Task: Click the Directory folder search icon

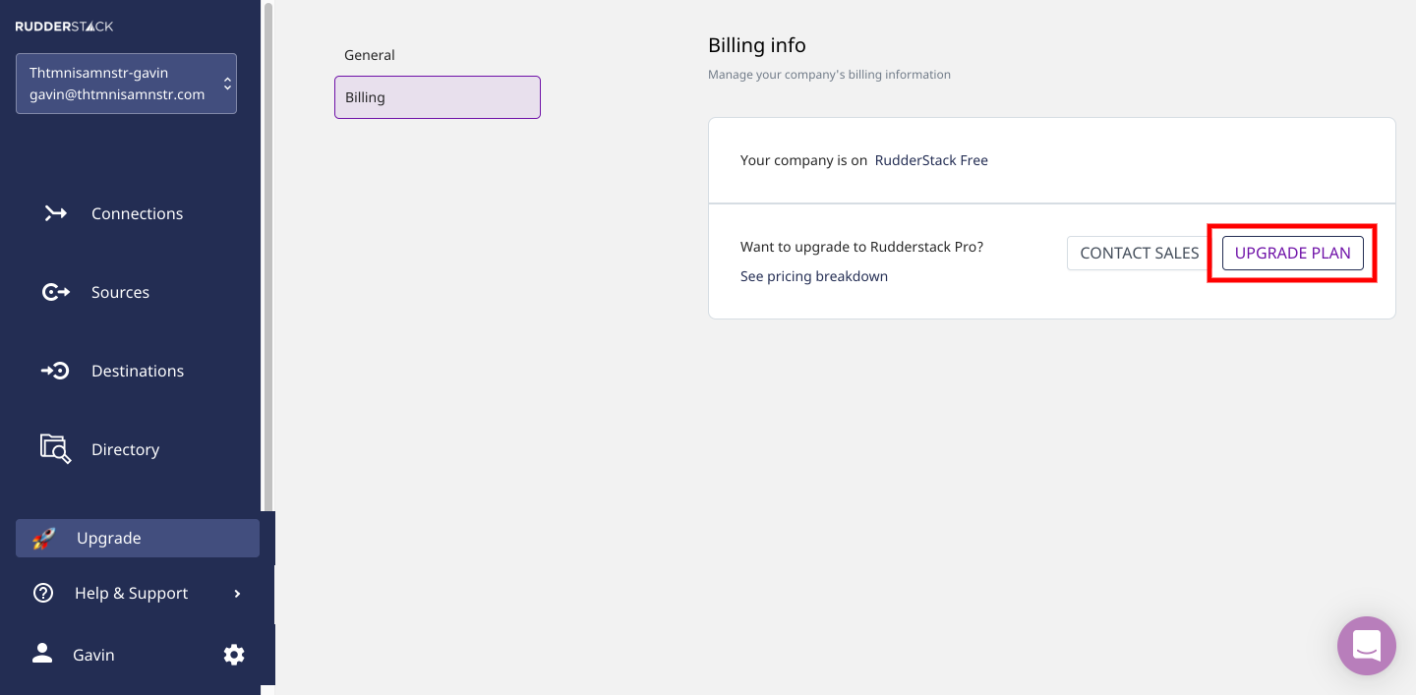Action: click(x=55, y=449)
